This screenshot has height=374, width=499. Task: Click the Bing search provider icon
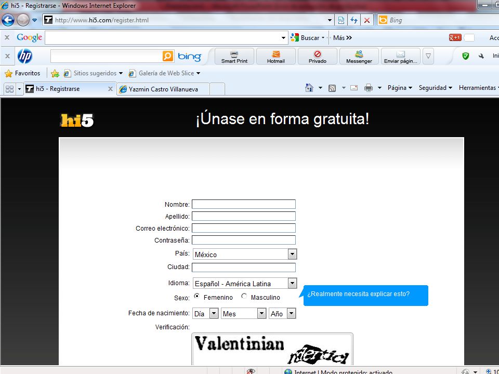click(x=383, y=20)
